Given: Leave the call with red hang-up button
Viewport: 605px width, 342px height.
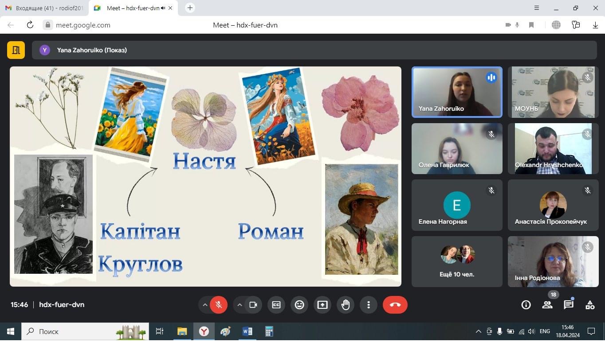Looking at the screenshot, I should (395, 305).
